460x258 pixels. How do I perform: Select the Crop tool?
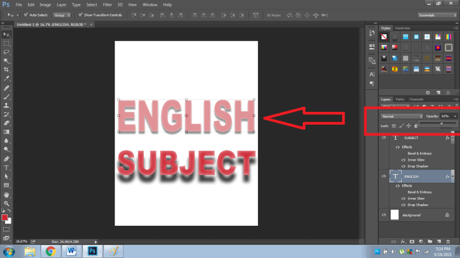(6, 70)
